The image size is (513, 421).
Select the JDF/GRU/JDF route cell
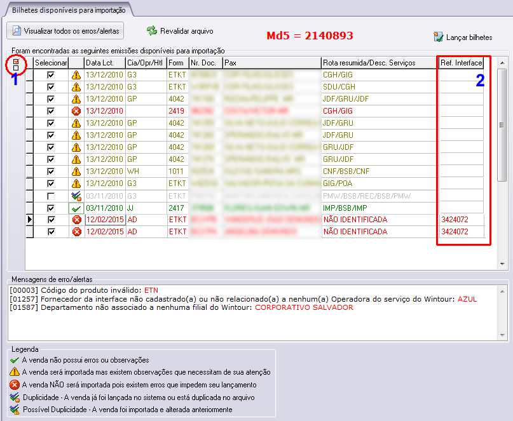click(x=380, y=99)
